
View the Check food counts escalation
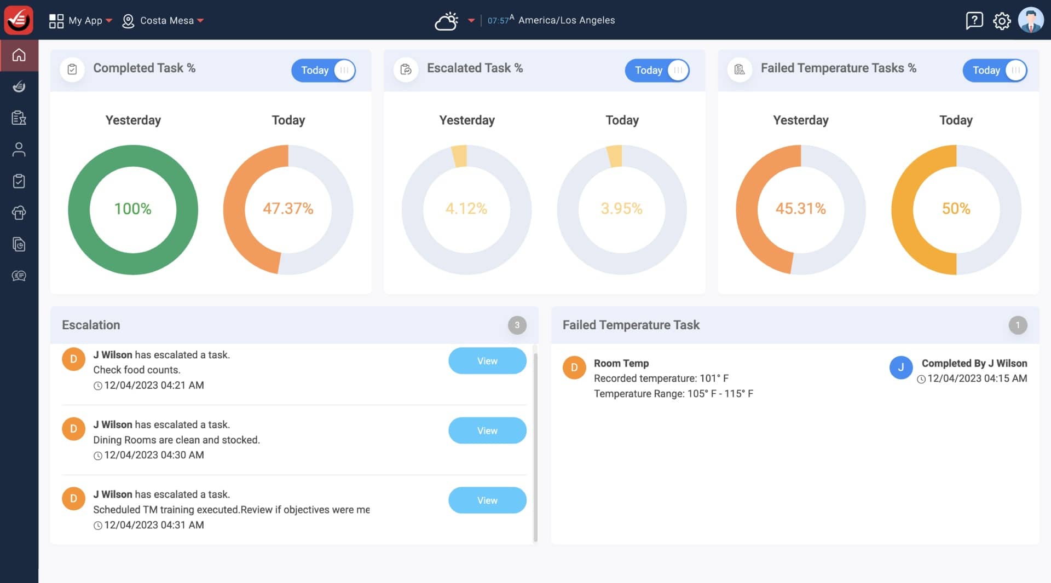pos(487,361)
